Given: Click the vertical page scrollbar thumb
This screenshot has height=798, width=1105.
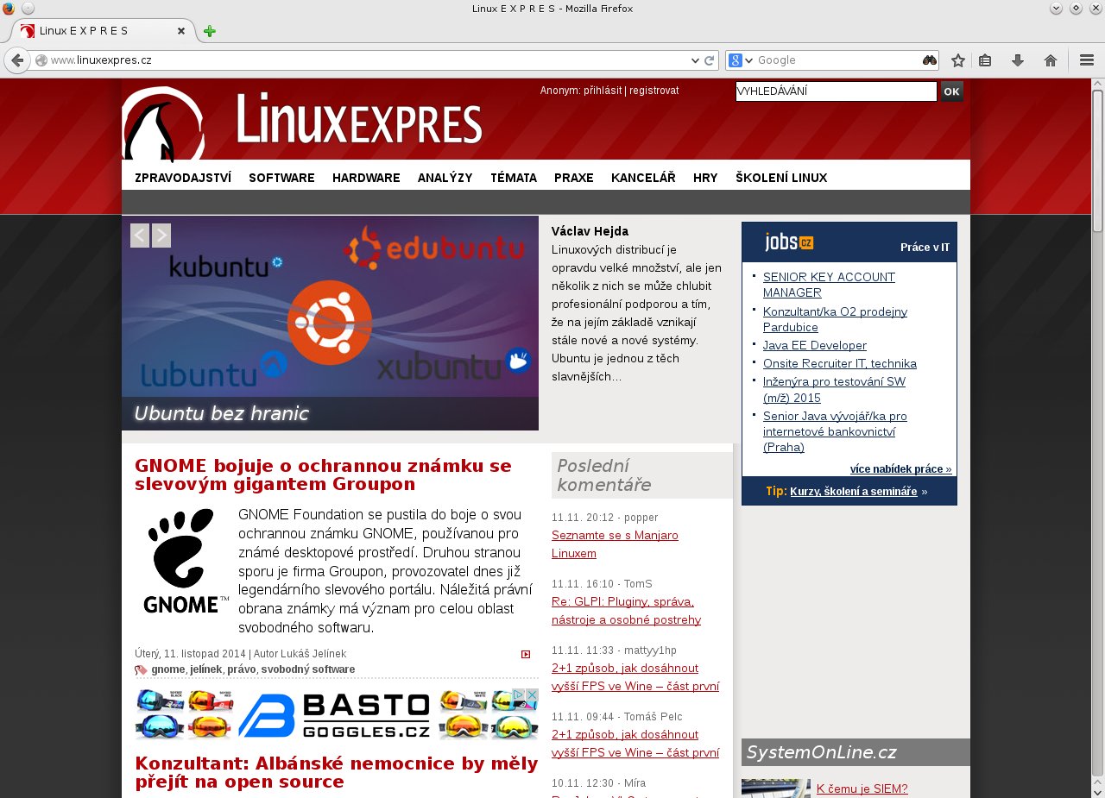Looking at the screenshot, I should 1097,160.
